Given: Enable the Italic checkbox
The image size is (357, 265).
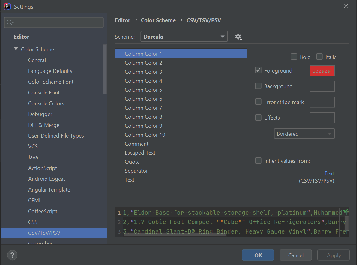Looking at the screenshot, I should point(319,57).
